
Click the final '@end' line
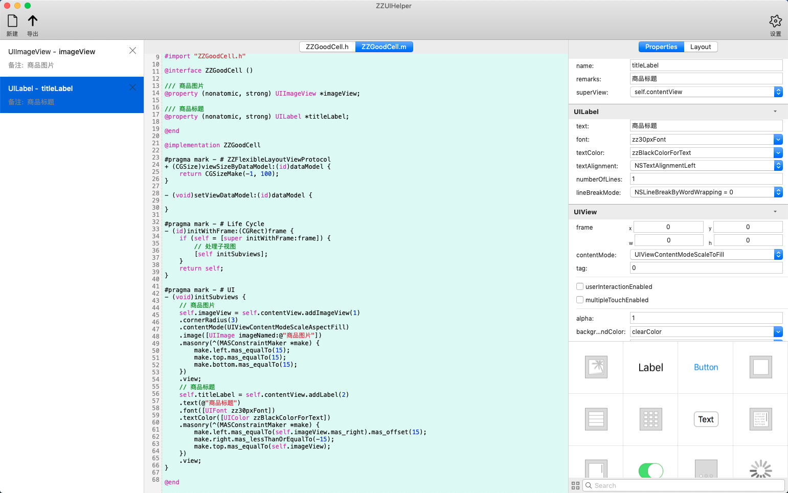(172, 482)
